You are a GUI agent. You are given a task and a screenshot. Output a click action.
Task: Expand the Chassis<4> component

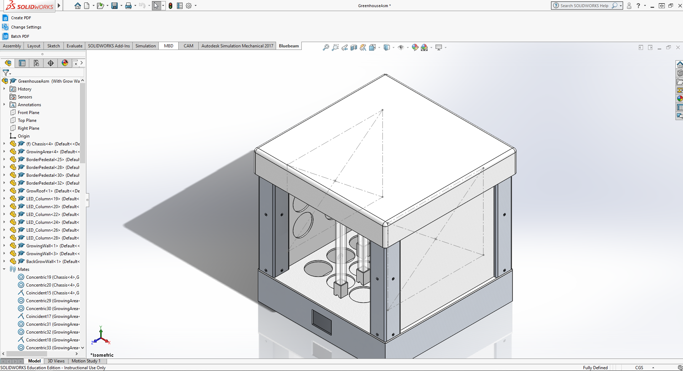pyautogui.click(x=4, y=144)
